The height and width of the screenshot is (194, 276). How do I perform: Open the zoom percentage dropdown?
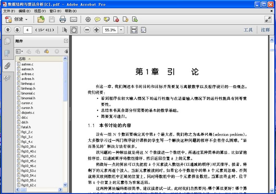tap(121, 30)
